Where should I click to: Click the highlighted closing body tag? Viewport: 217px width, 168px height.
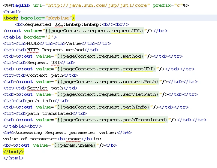coord(13,152)
